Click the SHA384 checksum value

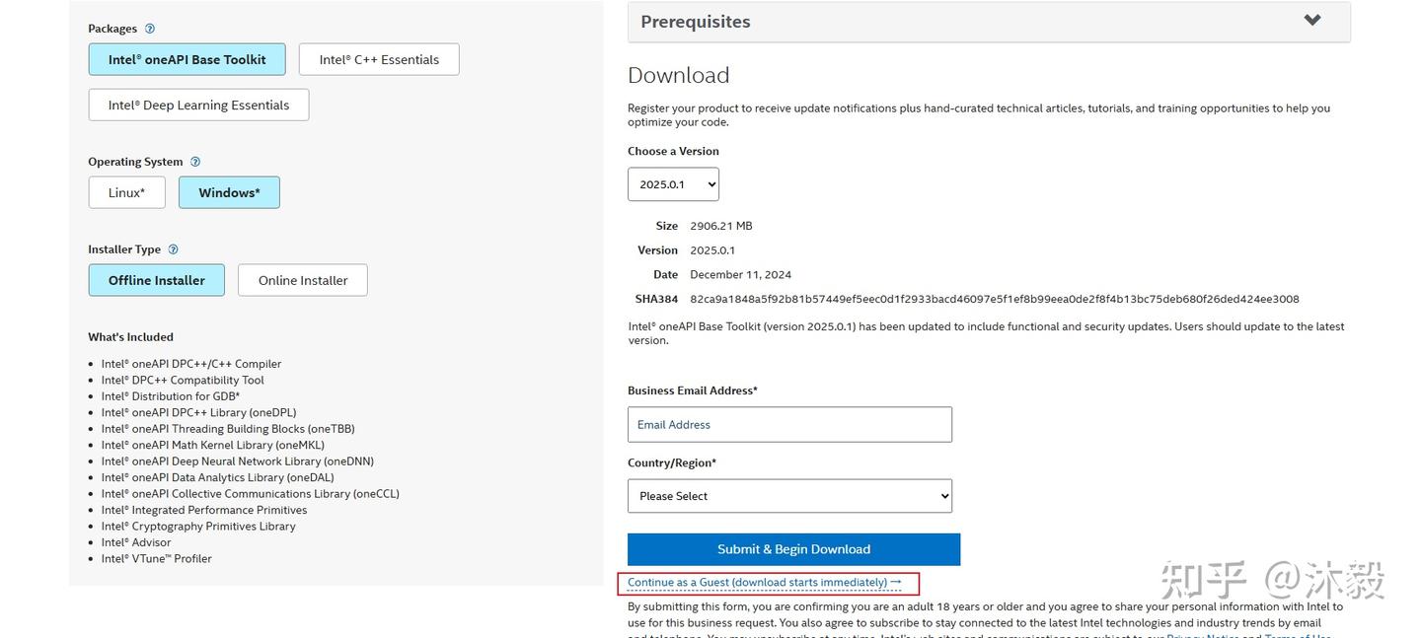[x=994, y=299]
